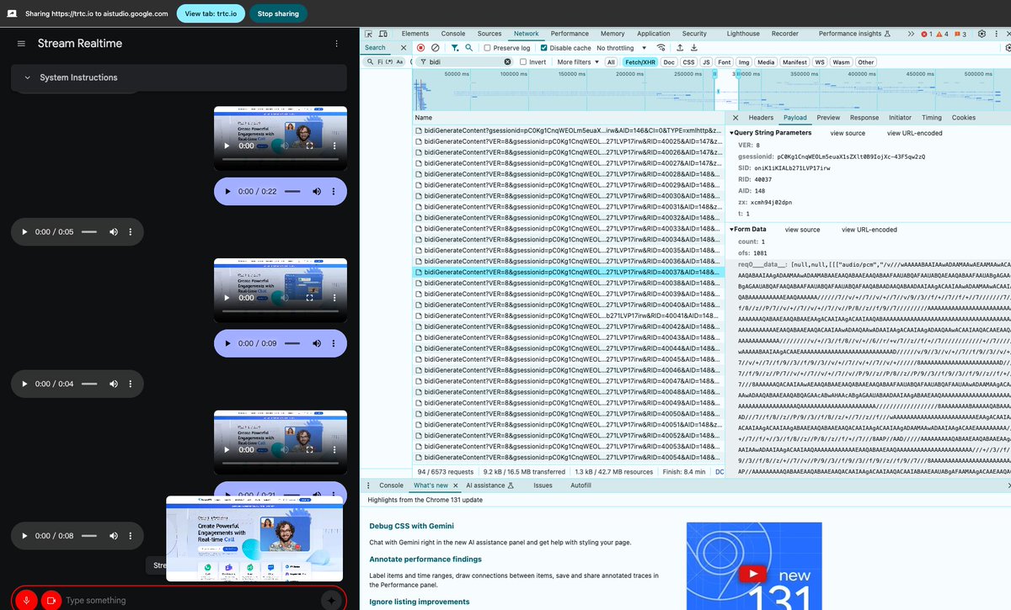
Task: Select the All request type filter
Action: (x=611, y=61)
